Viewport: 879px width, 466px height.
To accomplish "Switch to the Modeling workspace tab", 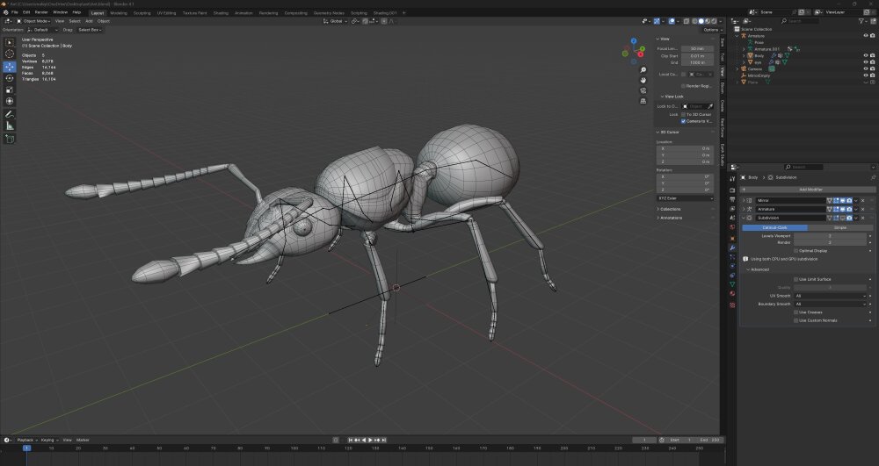I will pos(119,13).
